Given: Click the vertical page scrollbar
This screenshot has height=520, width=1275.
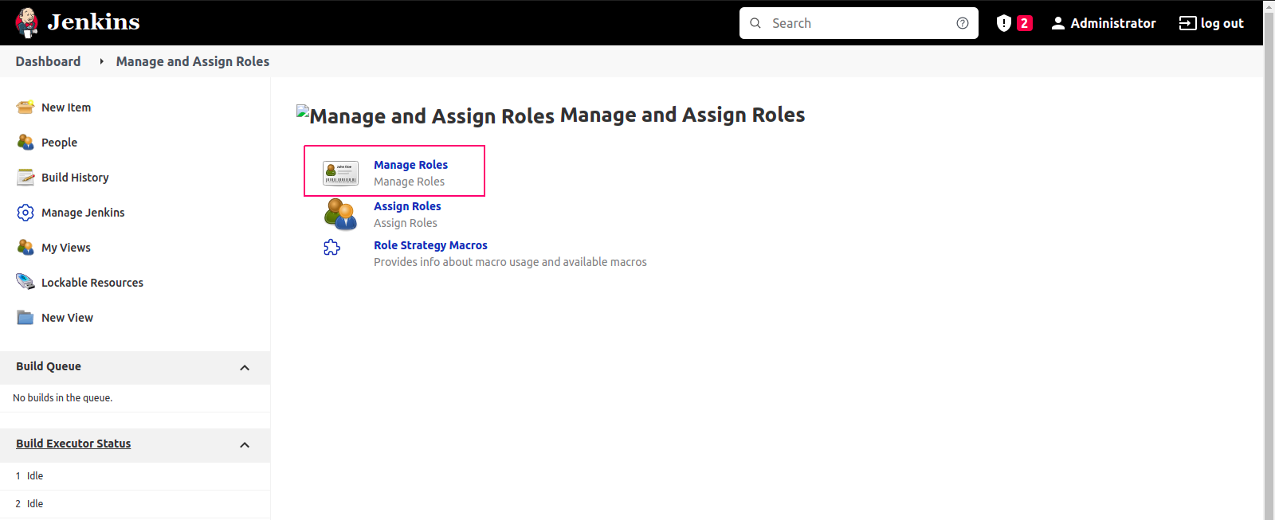Looking at the screenshot, I should (x=1269, y=260).
